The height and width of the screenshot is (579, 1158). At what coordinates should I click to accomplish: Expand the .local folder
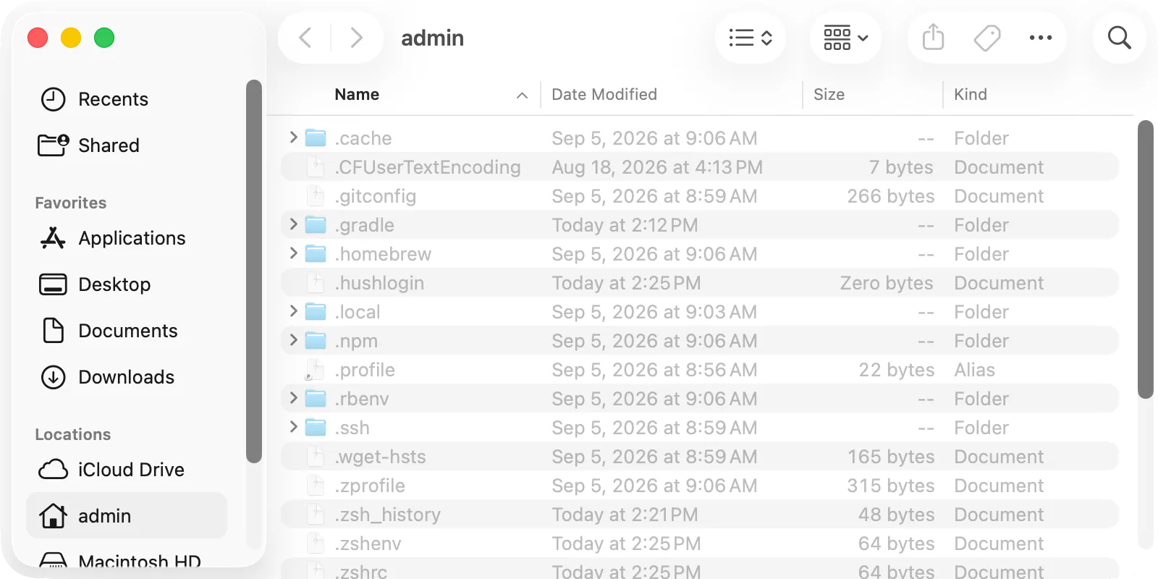(x=293, y=311)
